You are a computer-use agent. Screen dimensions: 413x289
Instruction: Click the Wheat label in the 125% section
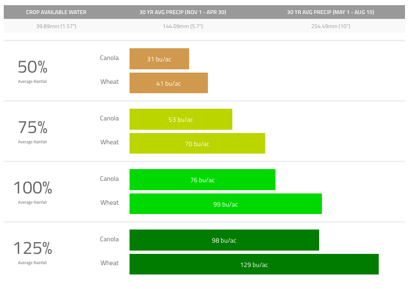pos(109,263)
